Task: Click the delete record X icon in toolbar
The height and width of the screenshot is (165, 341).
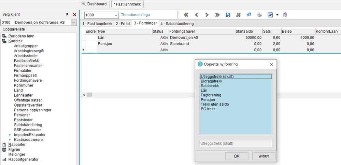Action: tap(238, 15)
